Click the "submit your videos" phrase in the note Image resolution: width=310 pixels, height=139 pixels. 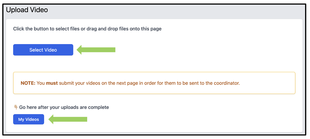coord(77,83)
